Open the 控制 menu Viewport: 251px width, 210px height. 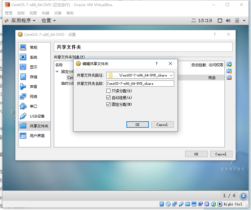click(21, 13)
